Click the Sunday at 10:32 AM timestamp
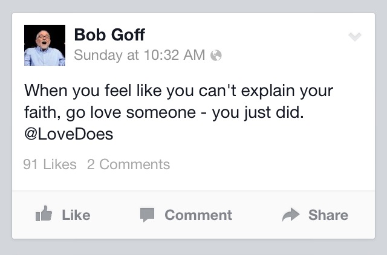387x255 pixels. tap(139, 56)
